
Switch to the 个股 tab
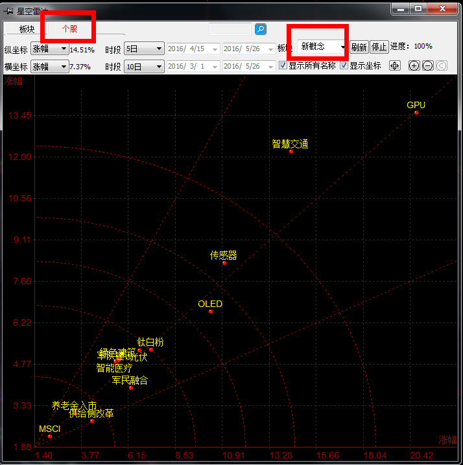pos(69,29)
